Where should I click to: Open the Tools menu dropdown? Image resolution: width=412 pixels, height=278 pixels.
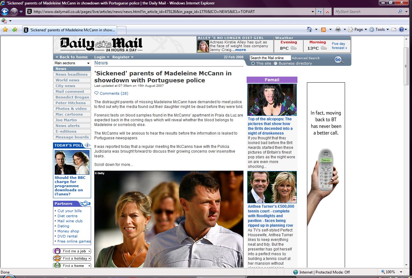(x=377, y=29)
